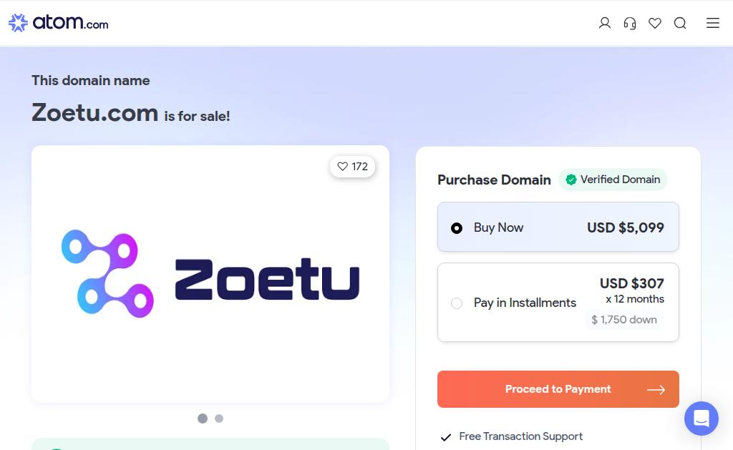733x450 pixels.
Task: Open the user account icon
Action: point(605,23)
